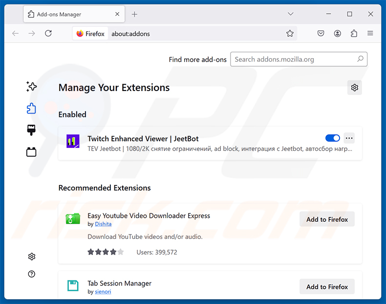The width and height of the screenshot is (386, 304).
Task: Save page to Pocket
Action: pyautogui.click(x=321, y=33)
